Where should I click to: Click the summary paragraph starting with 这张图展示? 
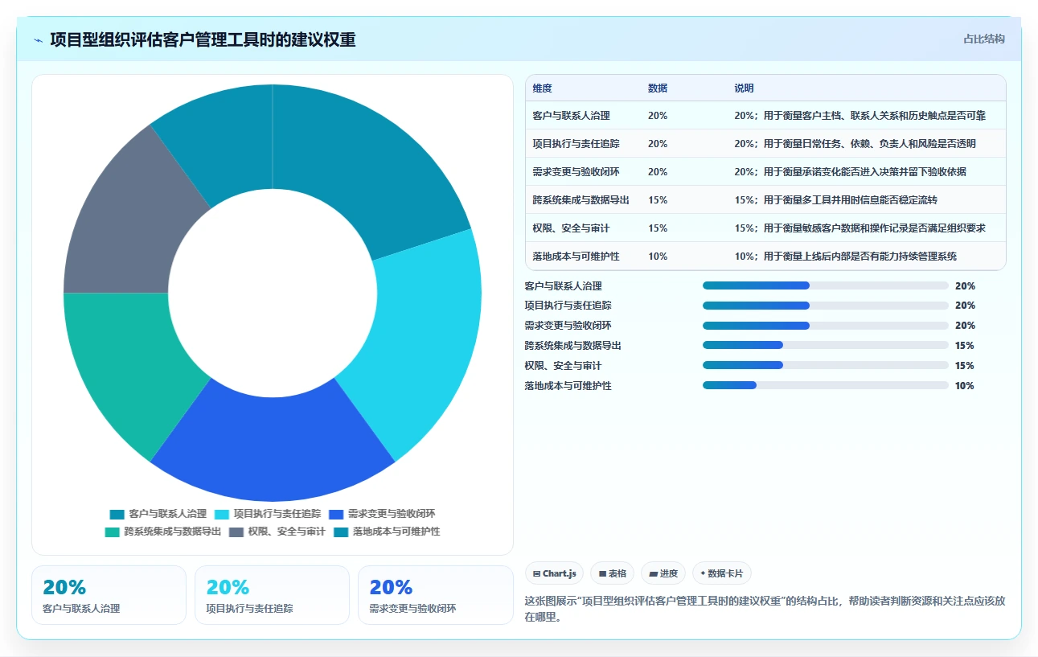click(x=765, y=609)
